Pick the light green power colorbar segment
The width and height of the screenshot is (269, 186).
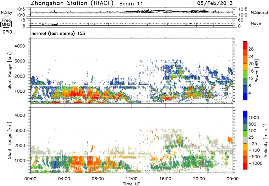click(x=245, y=75)
